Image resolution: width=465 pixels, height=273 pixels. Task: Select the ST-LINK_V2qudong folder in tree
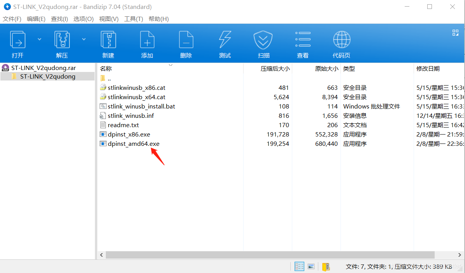[x=47, y=77]
